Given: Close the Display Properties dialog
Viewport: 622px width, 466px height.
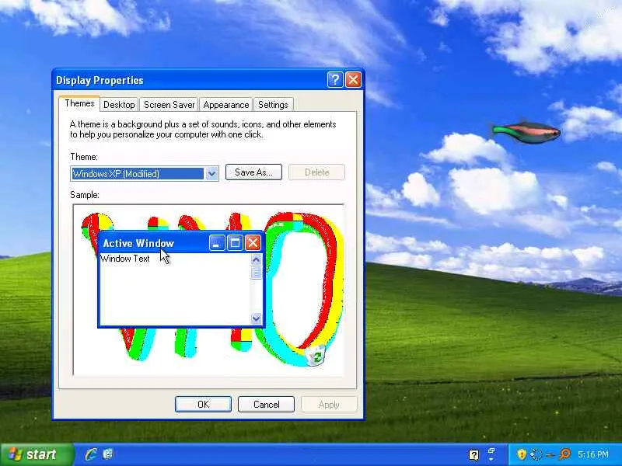Looking at the screenshot, I should (353, 80).
